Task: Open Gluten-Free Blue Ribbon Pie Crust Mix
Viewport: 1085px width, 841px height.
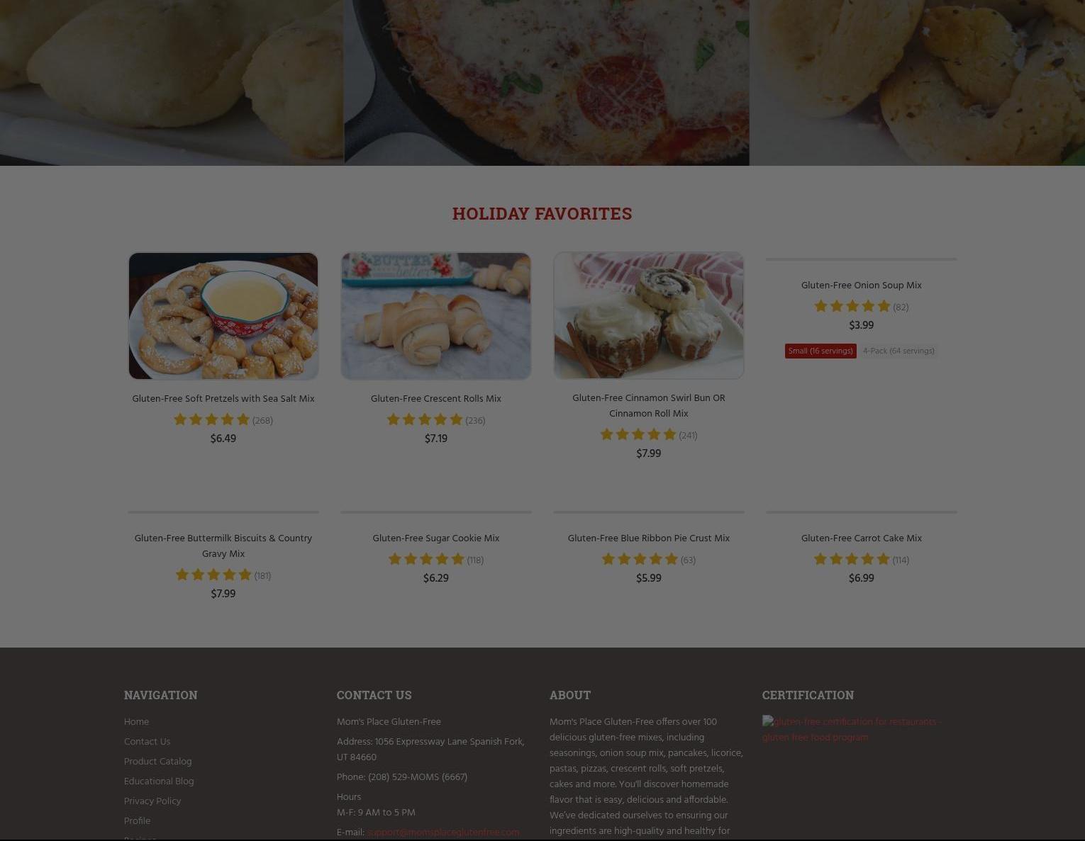Action: (649, 538)
